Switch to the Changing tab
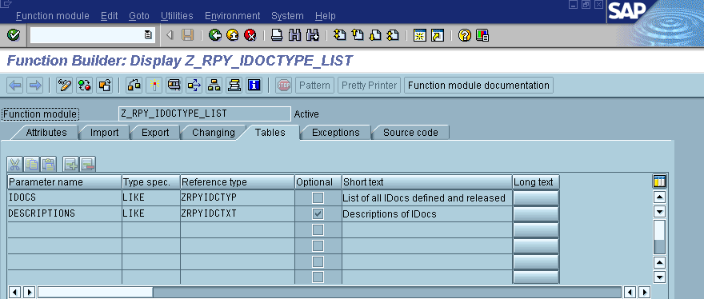The height and width of the screenshot is (299, 704). coord(214,133)
